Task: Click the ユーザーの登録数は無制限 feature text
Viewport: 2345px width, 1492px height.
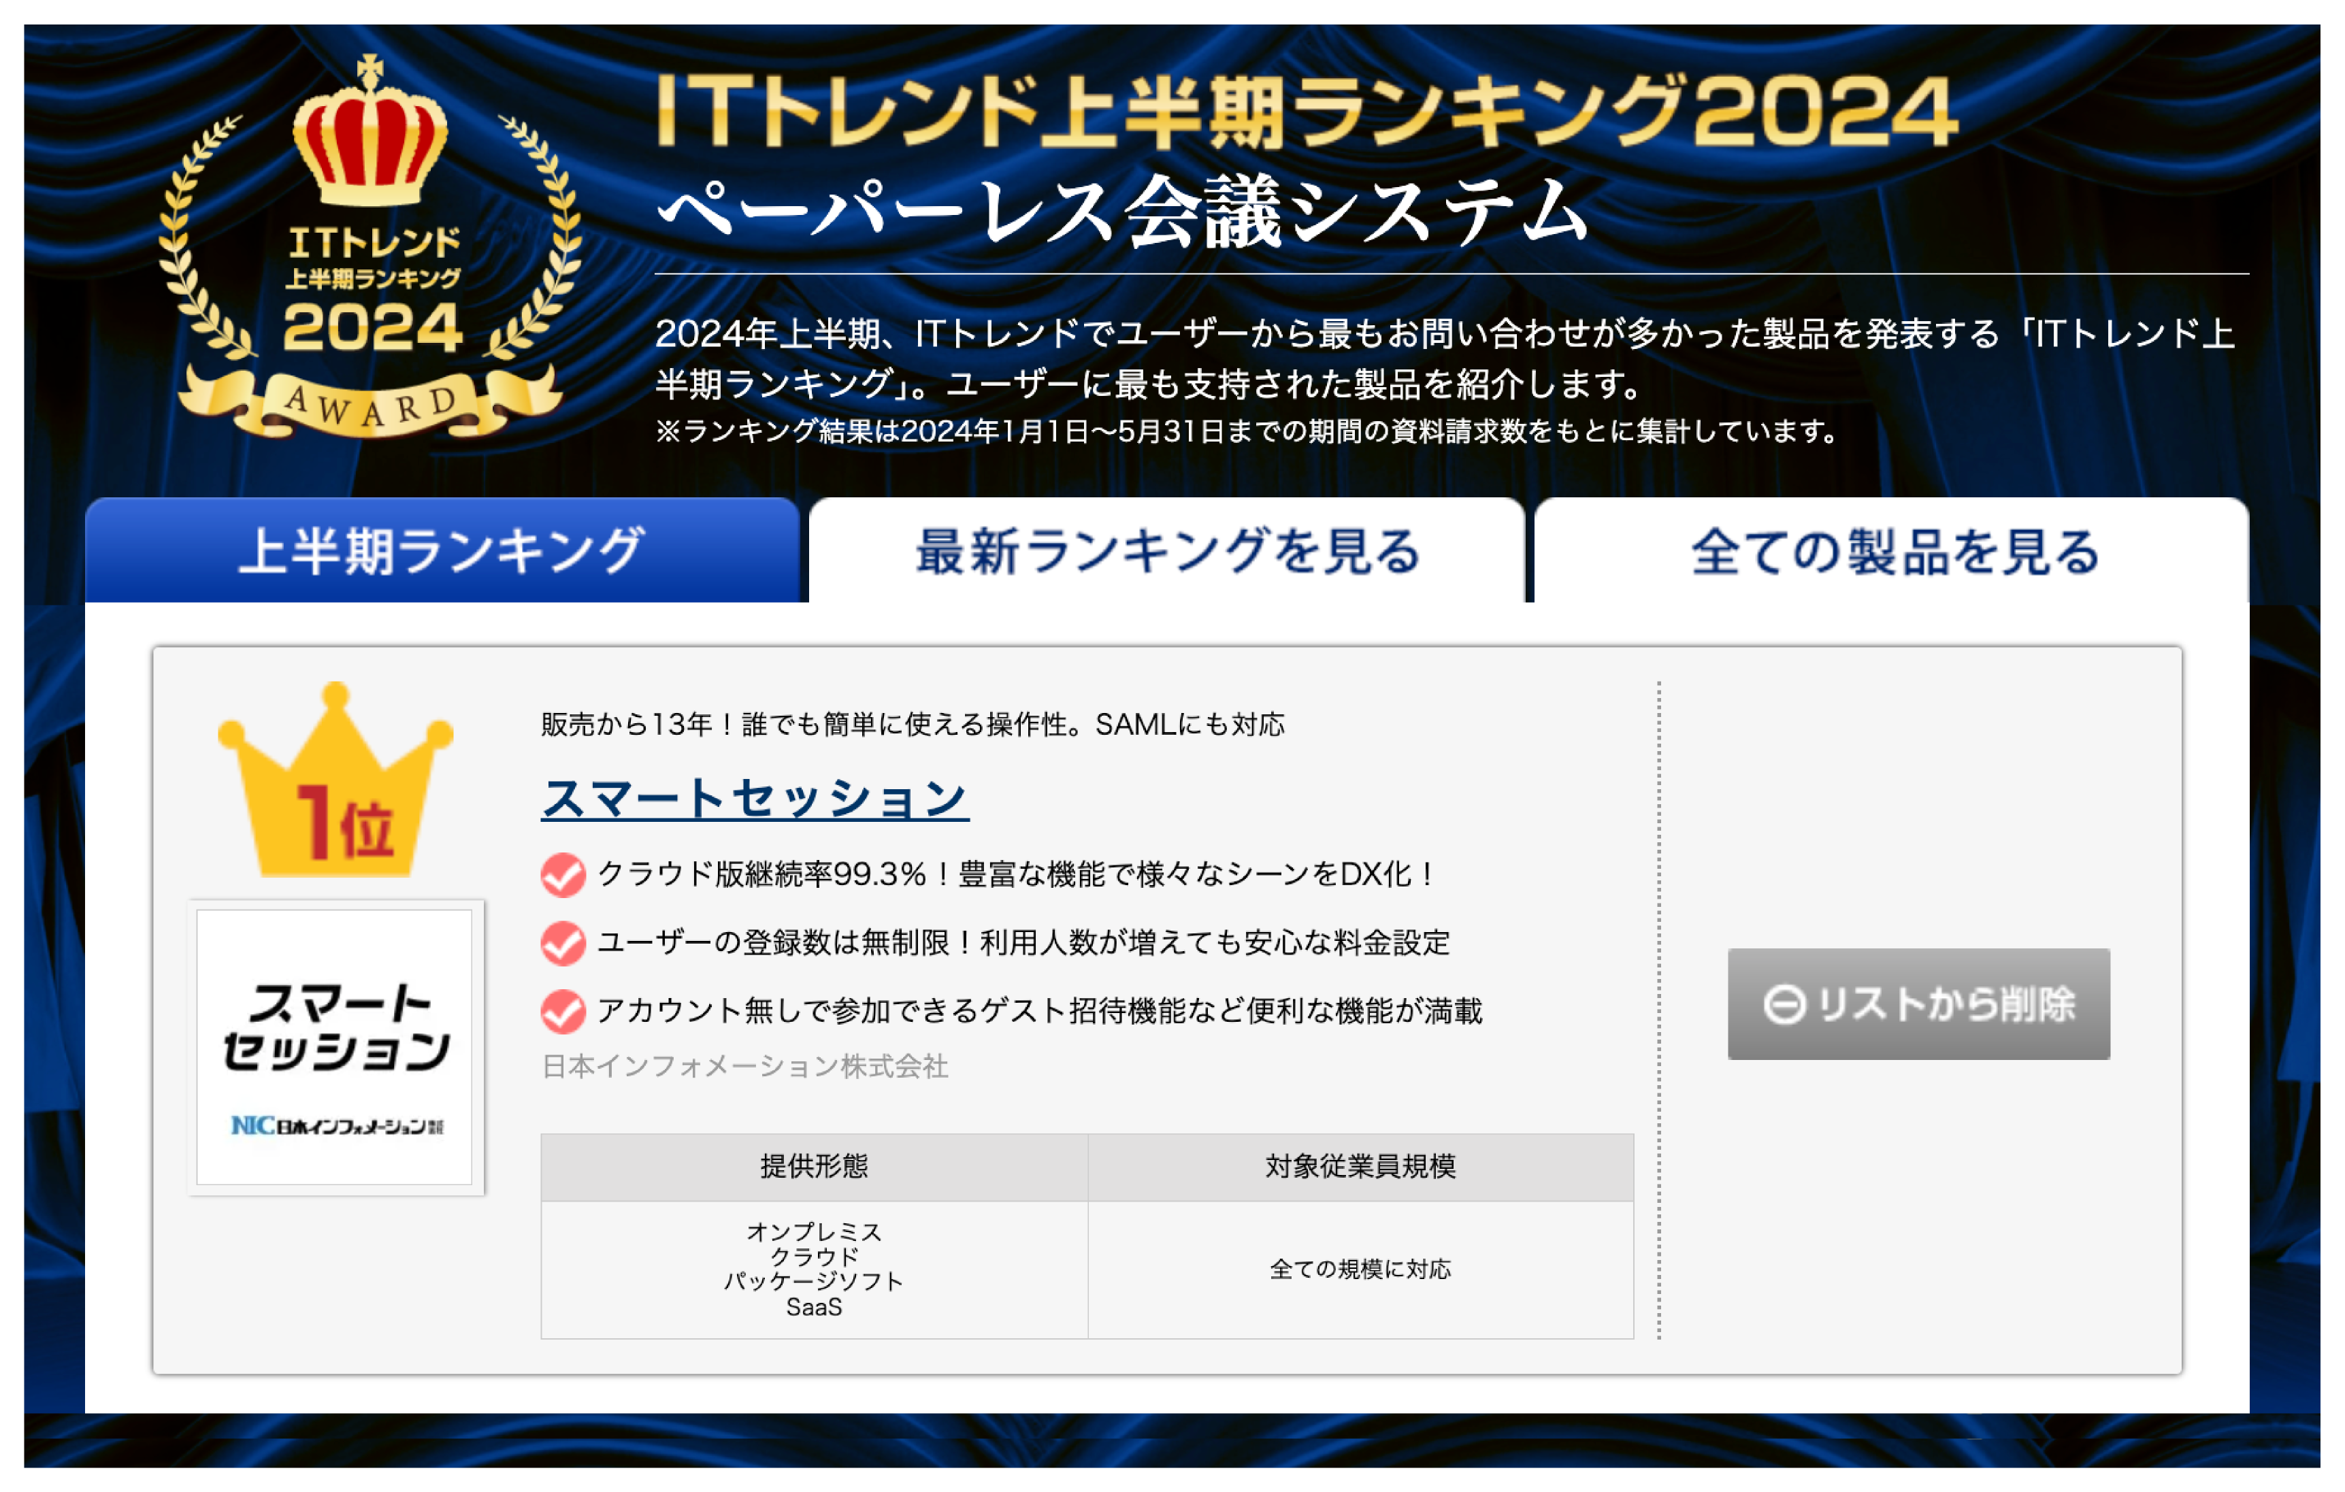Action: point(1023,943)
